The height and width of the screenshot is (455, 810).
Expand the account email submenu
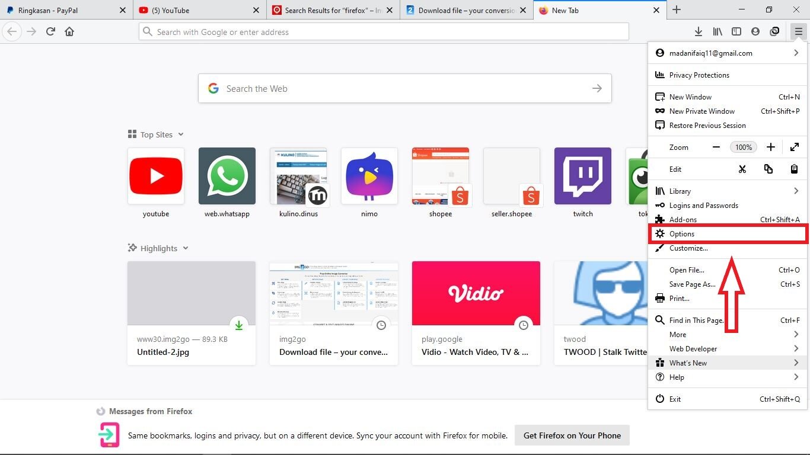(796, 53)
